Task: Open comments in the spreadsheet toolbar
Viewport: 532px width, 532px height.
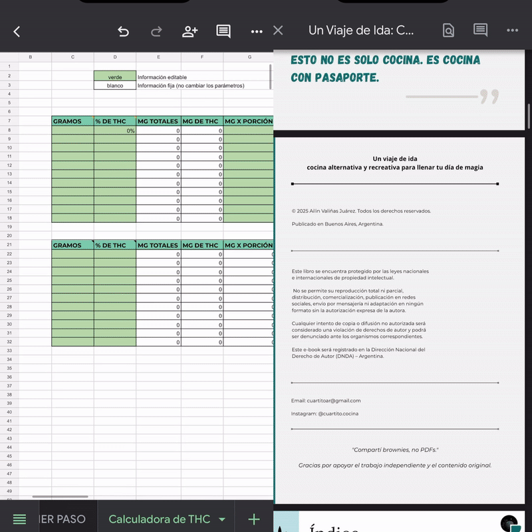Action: (223, 31)
